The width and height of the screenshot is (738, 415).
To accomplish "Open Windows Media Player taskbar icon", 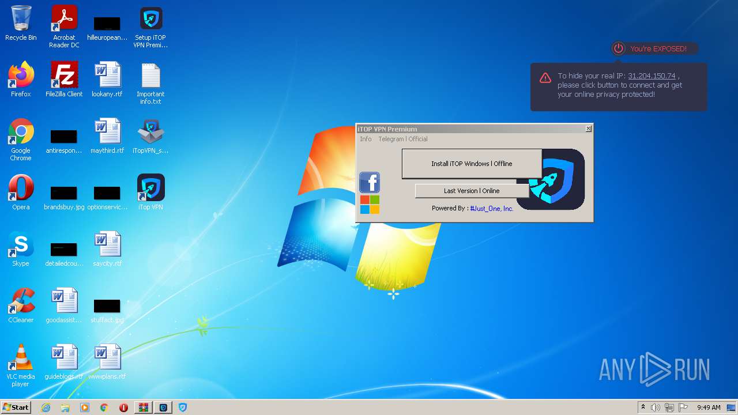I will [x=85, y=408].
